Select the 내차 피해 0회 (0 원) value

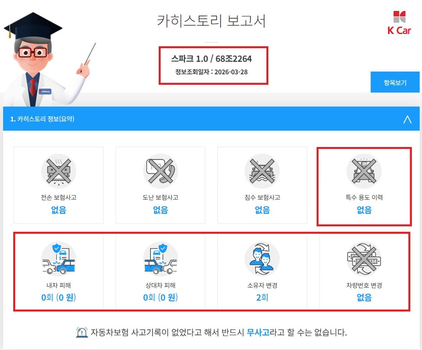point(59,298)
